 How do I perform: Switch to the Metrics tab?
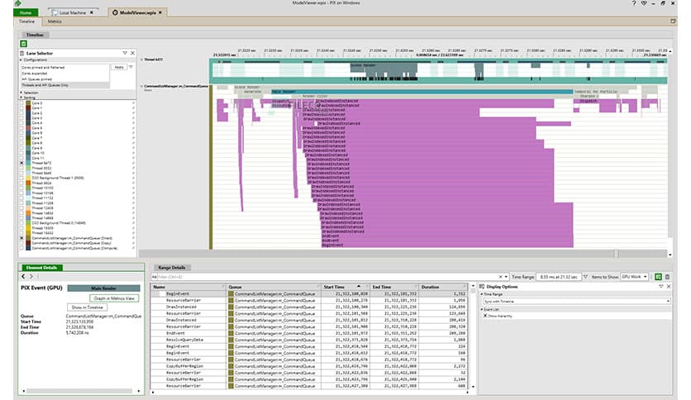(x=55, y=21)
